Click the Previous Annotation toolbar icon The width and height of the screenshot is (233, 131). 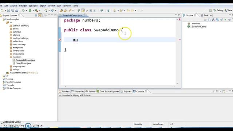(121, 11)
